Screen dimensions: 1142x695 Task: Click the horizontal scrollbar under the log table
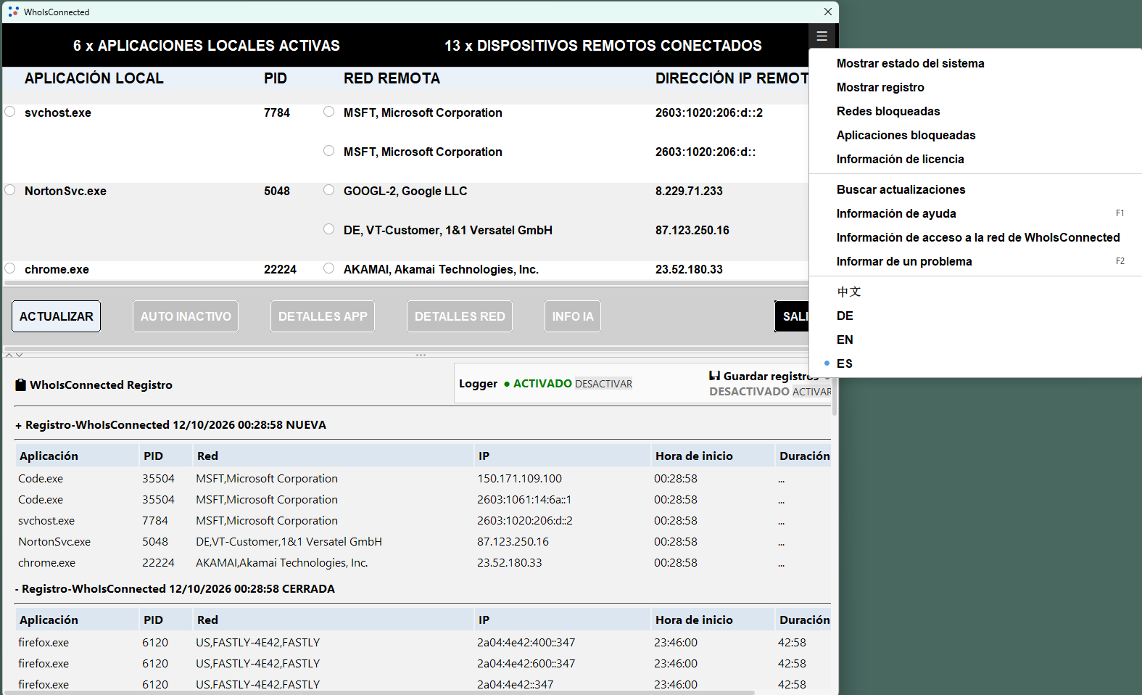[379, 692]
